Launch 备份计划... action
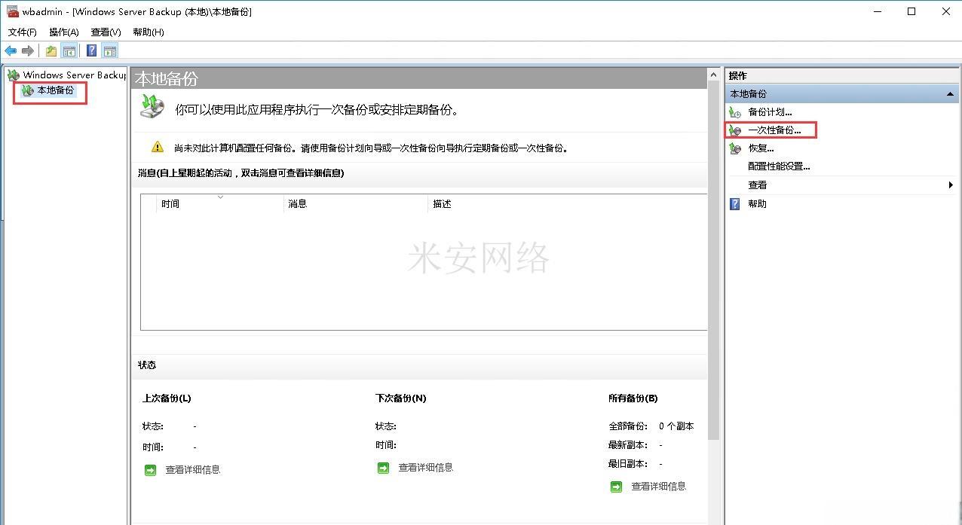 coord(770,112)
